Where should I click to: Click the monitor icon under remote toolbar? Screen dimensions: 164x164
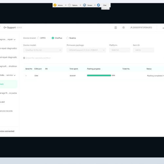click(106, 8)
